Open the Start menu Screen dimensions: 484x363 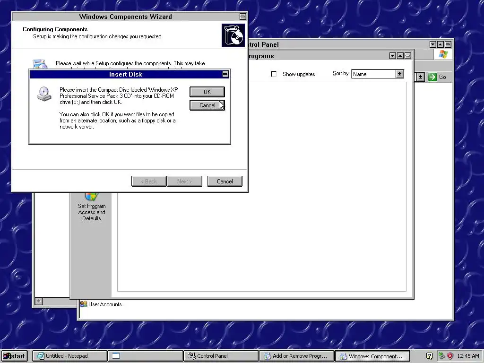[x=14, y=356]
